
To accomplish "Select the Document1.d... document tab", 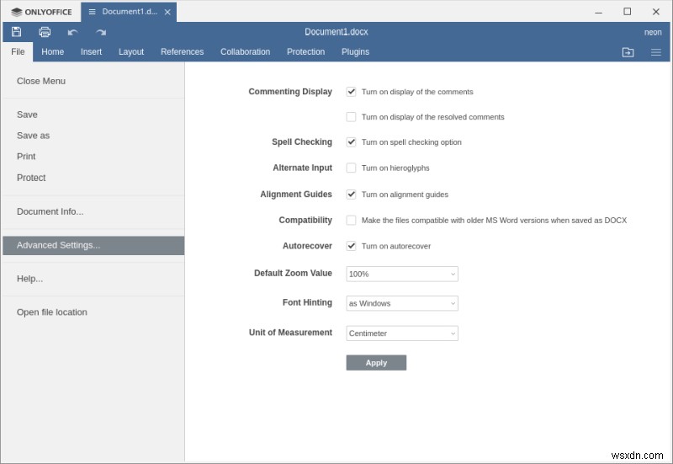I will point(129,12).
